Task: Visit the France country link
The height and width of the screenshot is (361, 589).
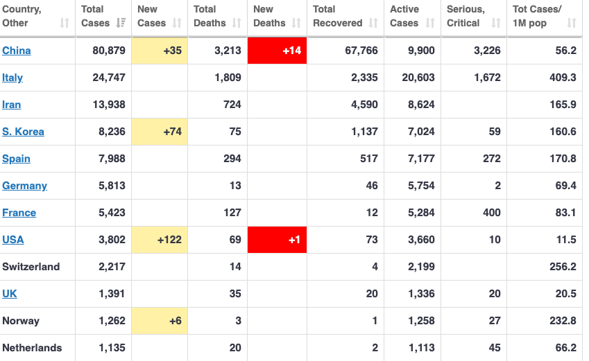Action: pos(19,213)
